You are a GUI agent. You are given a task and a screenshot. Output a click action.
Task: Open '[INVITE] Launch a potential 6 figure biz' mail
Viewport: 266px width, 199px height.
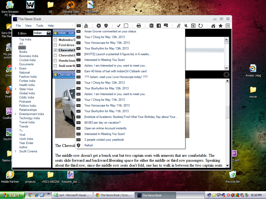130,54
